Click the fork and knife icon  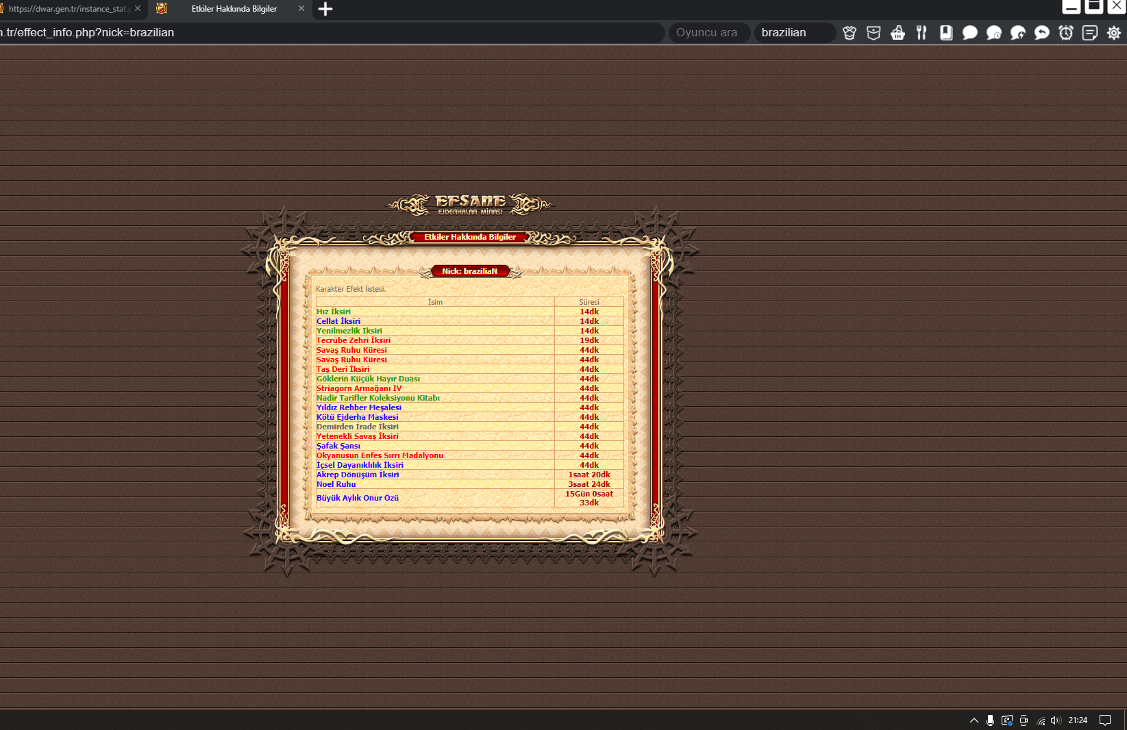pyautogui.click(x=921, y=33)
